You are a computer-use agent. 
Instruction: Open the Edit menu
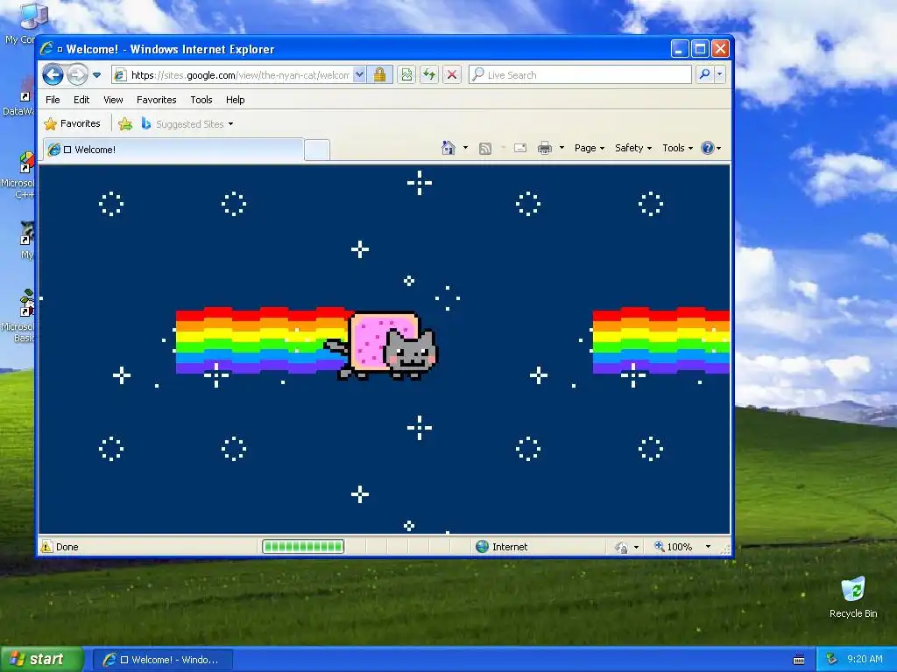pyautogui.click(x=81, y=100)
